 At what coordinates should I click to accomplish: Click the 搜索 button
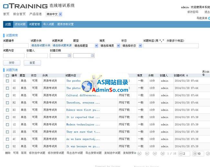click(x=12, y=63)
